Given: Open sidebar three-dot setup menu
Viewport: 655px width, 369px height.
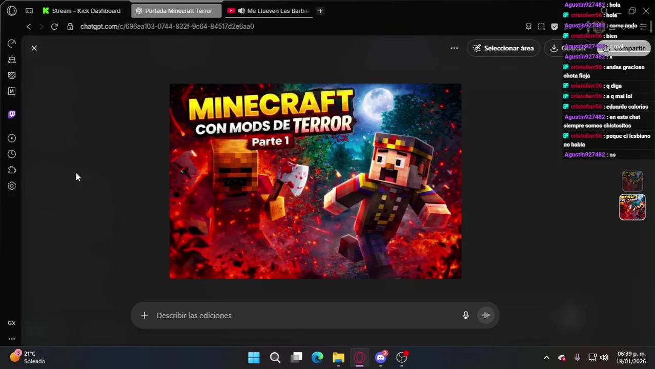Looking at the screenshot, I should (x=12, y=339).
